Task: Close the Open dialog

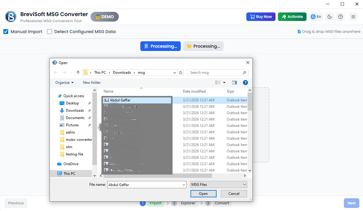Action: [248, 63]
